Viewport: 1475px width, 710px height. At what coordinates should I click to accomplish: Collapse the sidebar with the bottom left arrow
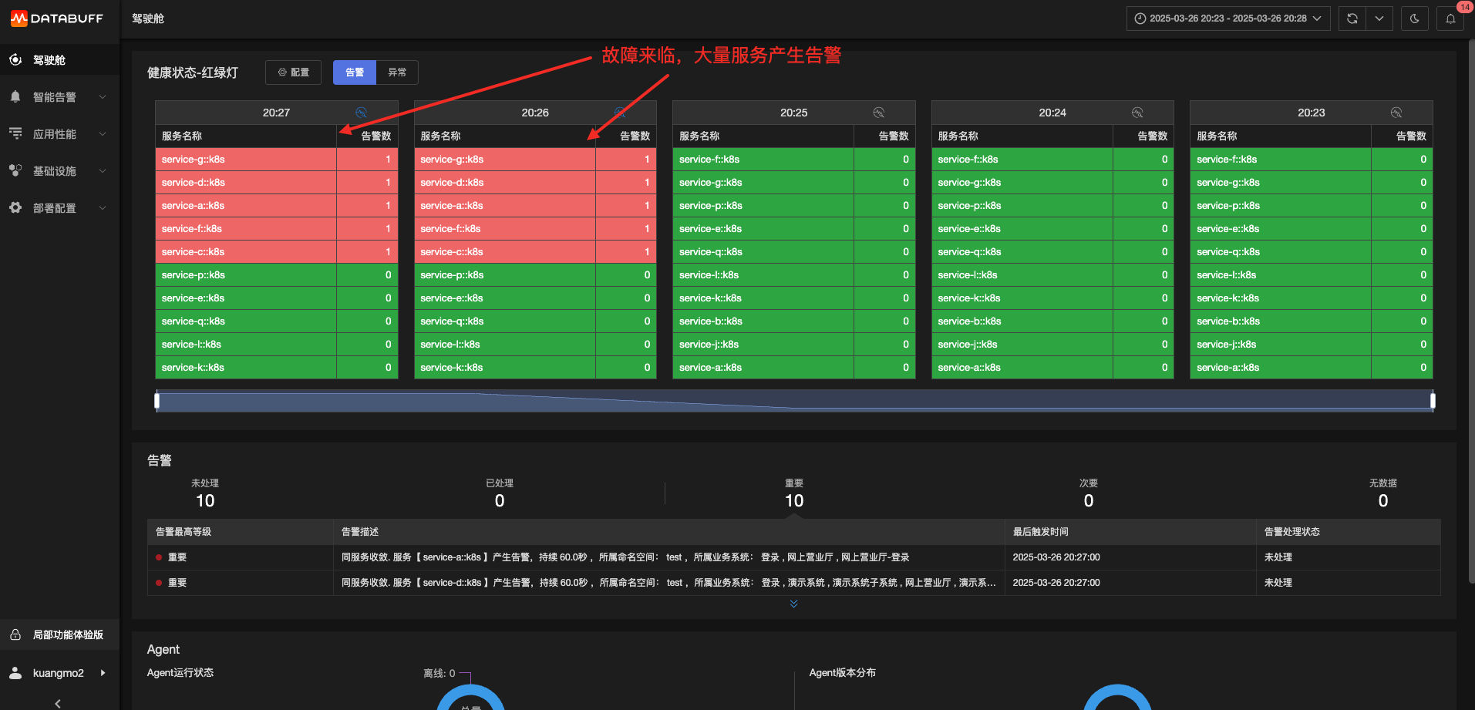[58, 703]
